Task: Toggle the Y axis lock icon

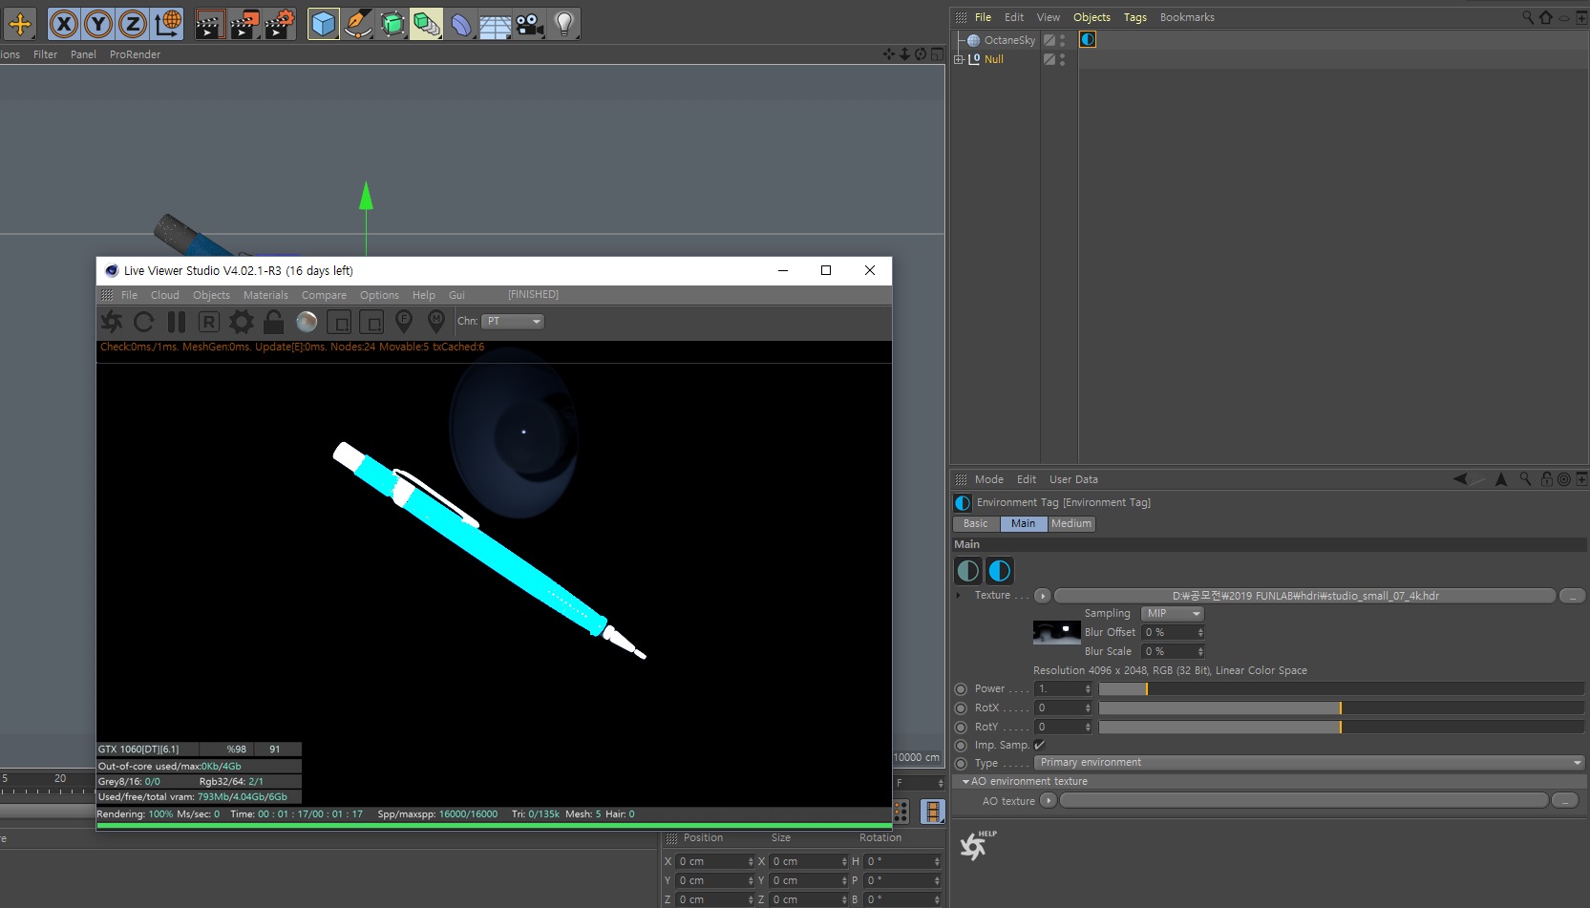Action: pos(98,24)
